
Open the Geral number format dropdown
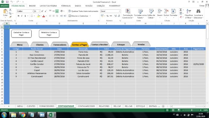[x=120, y=11]
